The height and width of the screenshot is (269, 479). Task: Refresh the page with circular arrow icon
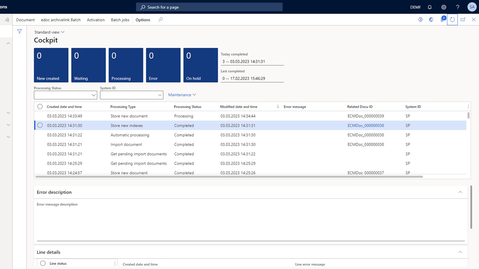pos(452,20)
